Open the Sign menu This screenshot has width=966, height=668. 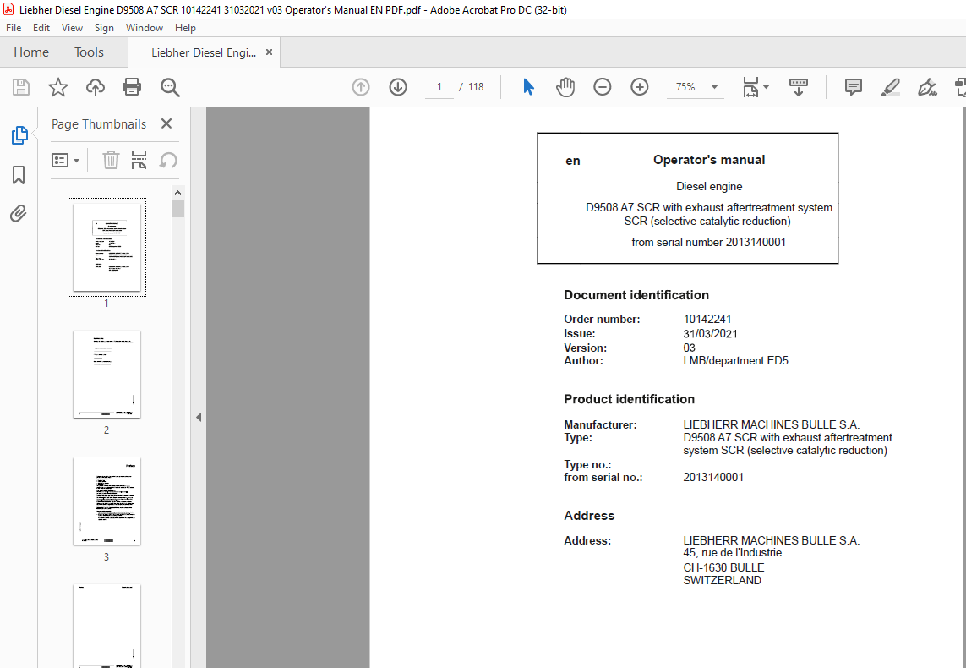coord(104,28)
